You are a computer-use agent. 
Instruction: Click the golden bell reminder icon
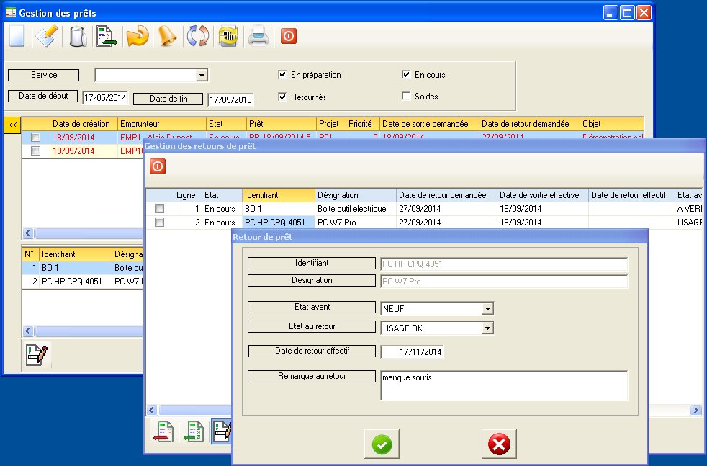tap(167, 36)
